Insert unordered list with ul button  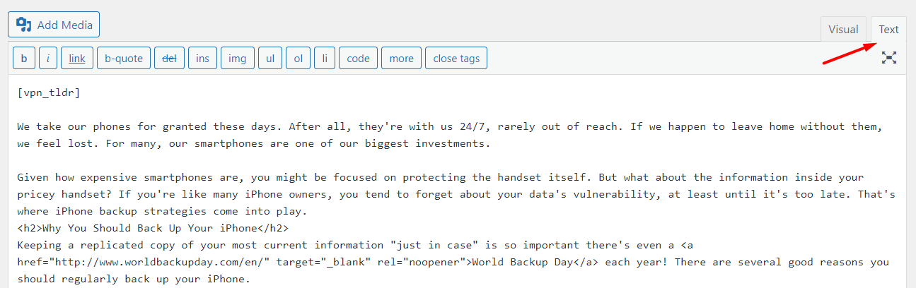point(270,59)
